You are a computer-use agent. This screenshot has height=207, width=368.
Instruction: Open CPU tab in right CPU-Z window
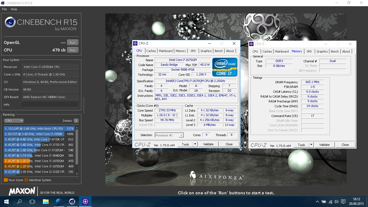pos(255,51)
